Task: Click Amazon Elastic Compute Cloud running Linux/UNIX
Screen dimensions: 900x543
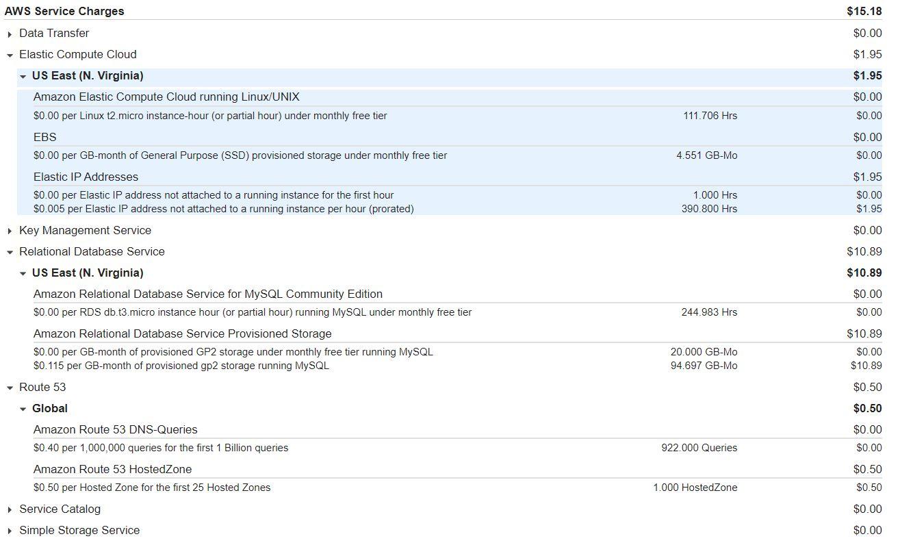Action: [166, 97]
